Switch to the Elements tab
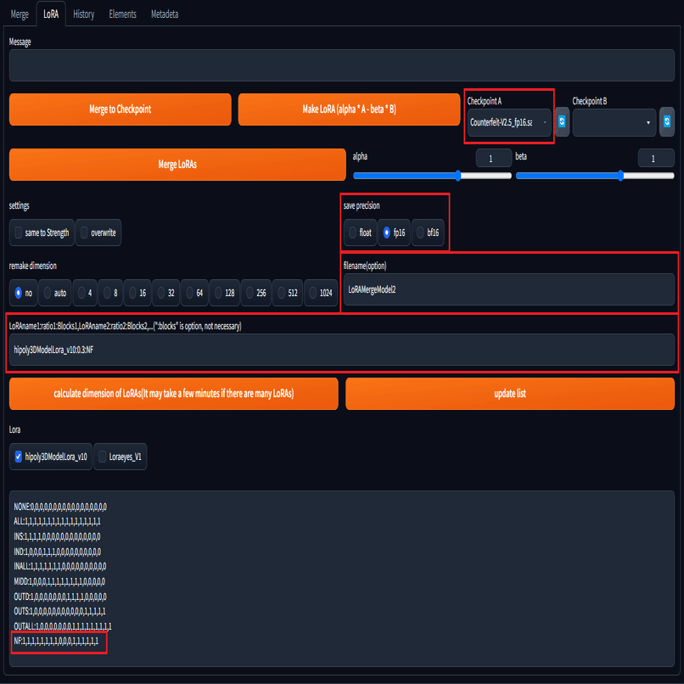 pos(122,14)
